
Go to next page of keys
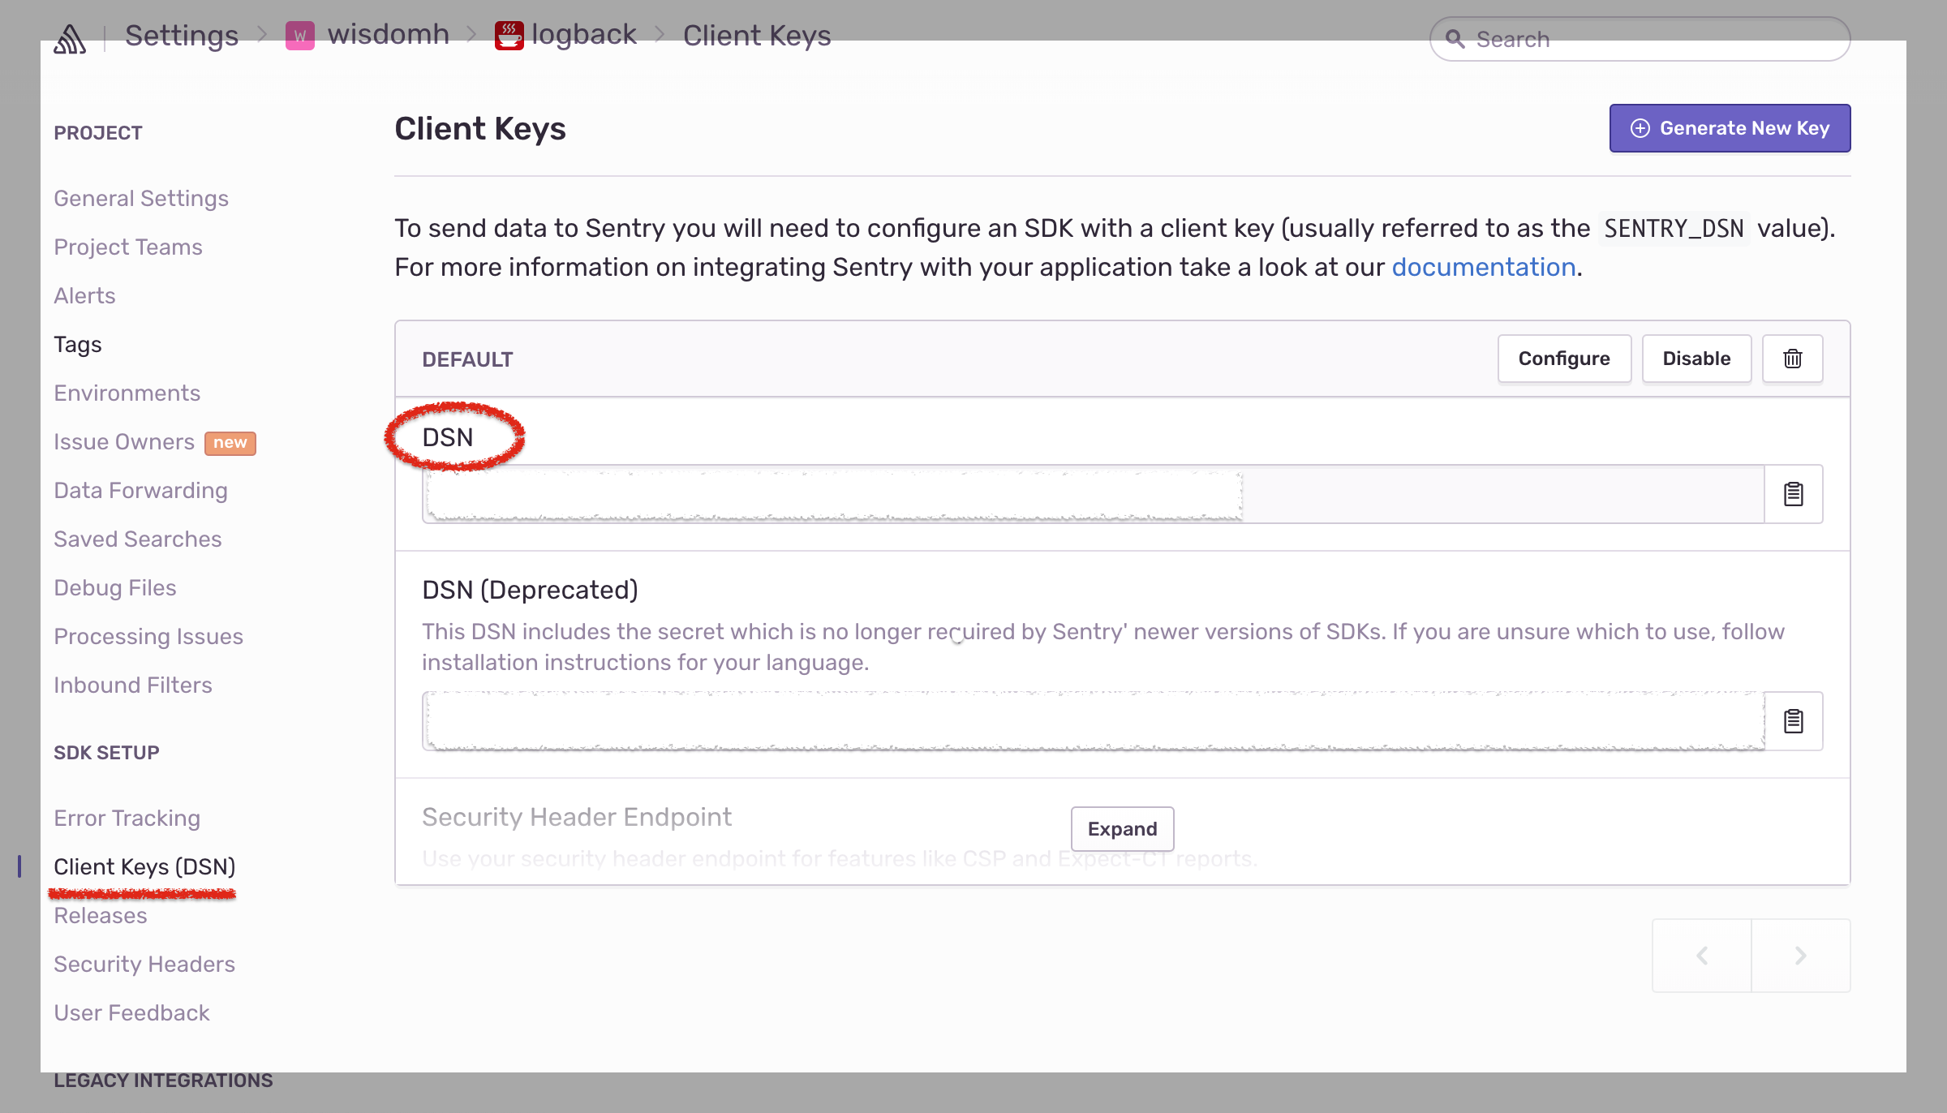point(1800,956)
